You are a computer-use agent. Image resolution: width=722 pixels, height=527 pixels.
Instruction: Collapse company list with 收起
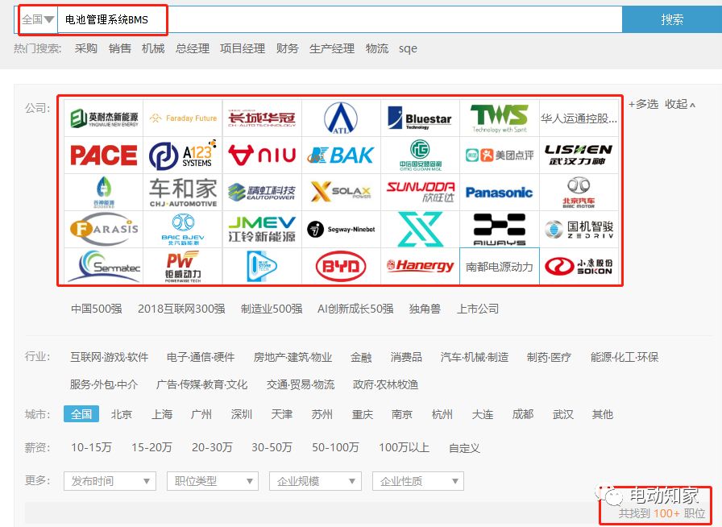pyautogui.click(x=679, y=104)
